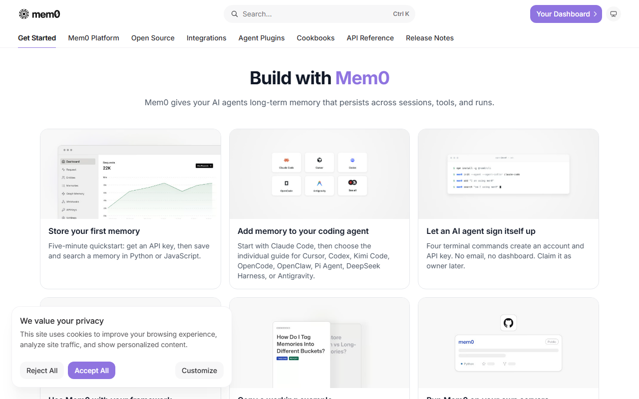Reject All cookies
Image resolution: width=639 pixels, height=399 pixels.
point(42,371)
